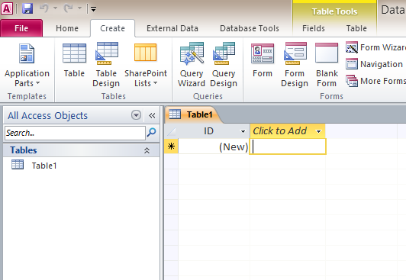
Task: Create a new Form
Action: click(x=263, y=60)
